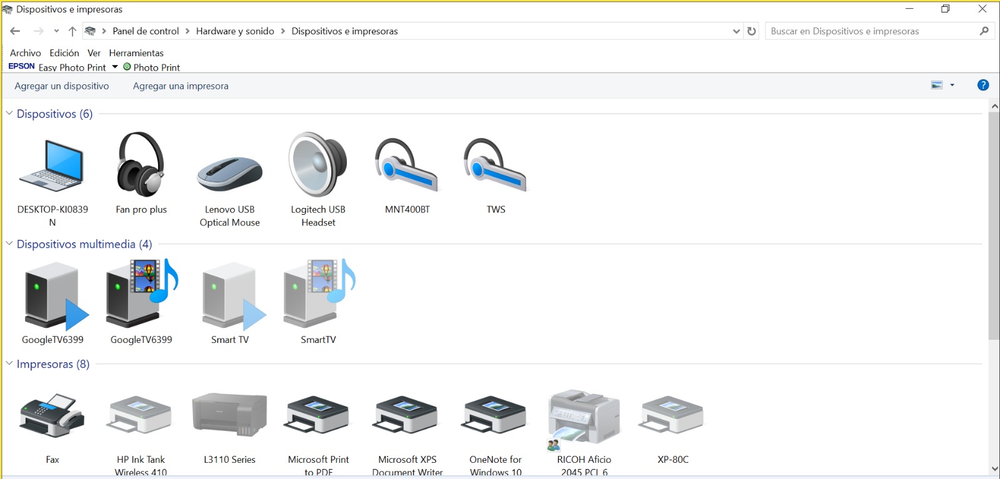The width and height of the screenshot is (1000, 479).
Task: Open the address bar history dropdown
Action: (x=736, y=31)
